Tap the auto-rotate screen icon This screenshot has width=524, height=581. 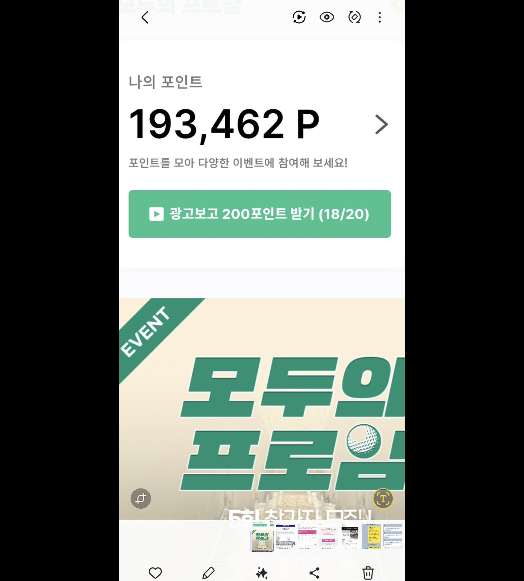click(x=354, y=17)
